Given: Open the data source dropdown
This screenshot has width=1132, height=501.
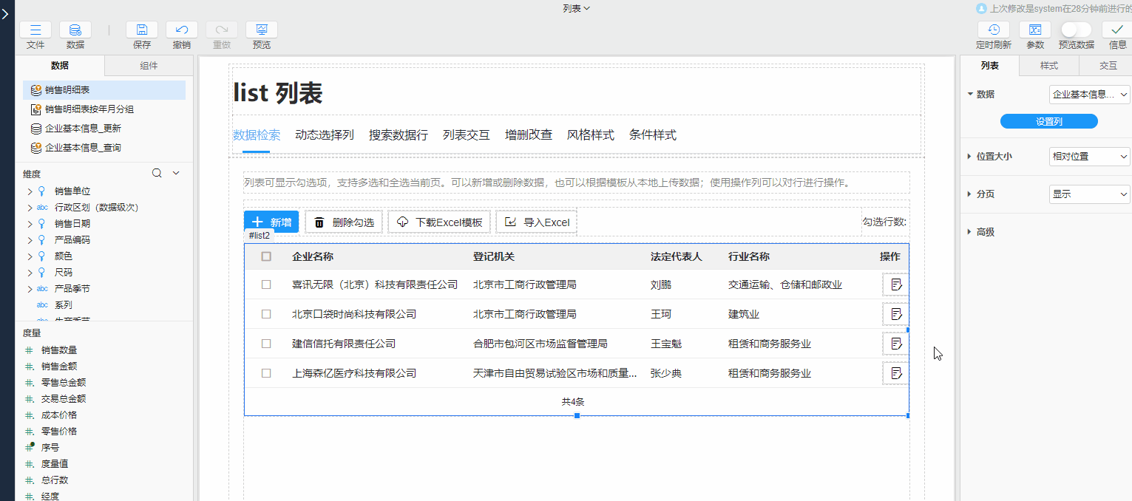Looking at the screenshot, I should [1089, 95].
